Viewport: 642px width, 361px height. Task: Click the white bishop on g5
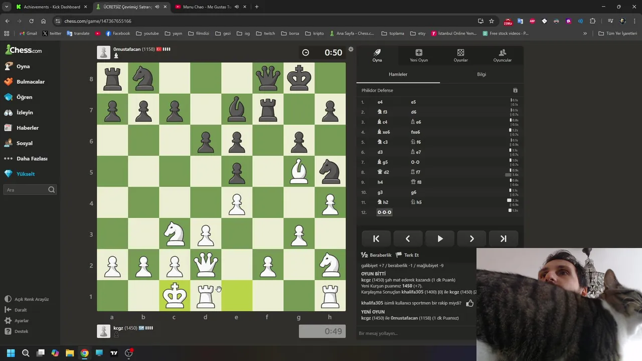pyautogui.click(x=299, y=172)
